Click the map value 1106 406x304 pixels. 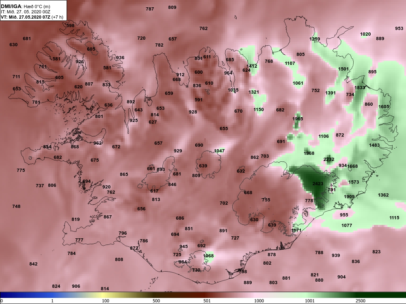coord(324,136)
